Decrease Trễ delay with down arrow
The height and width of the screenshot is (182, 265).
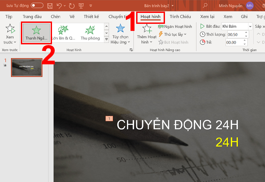(x=244, y=44)
